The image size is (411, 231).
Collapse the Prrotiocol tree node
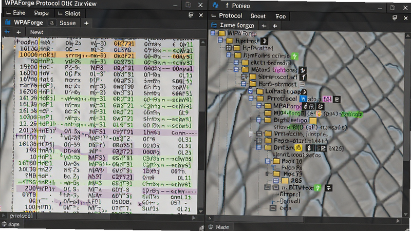coord(251,99)
